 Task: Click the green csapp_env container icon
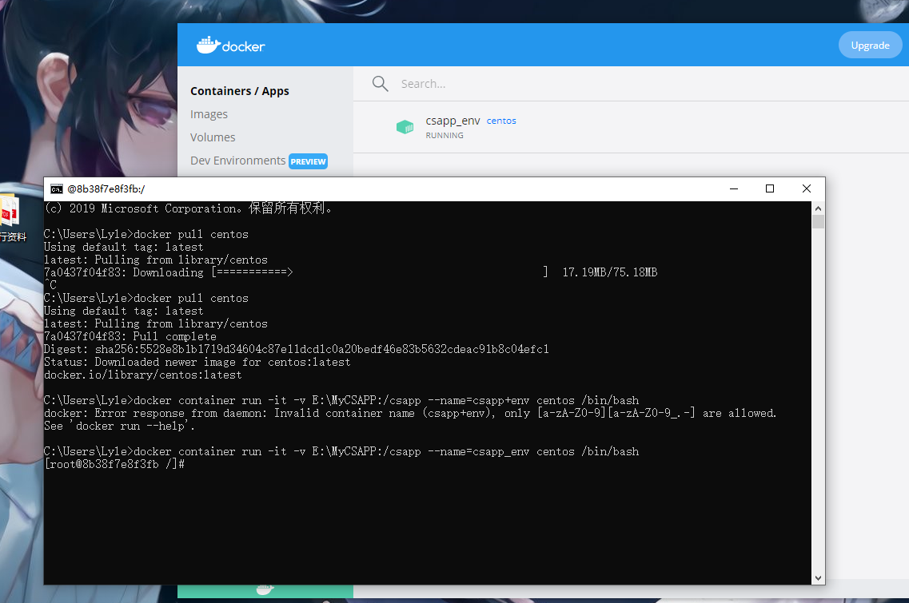pos(405,127)
